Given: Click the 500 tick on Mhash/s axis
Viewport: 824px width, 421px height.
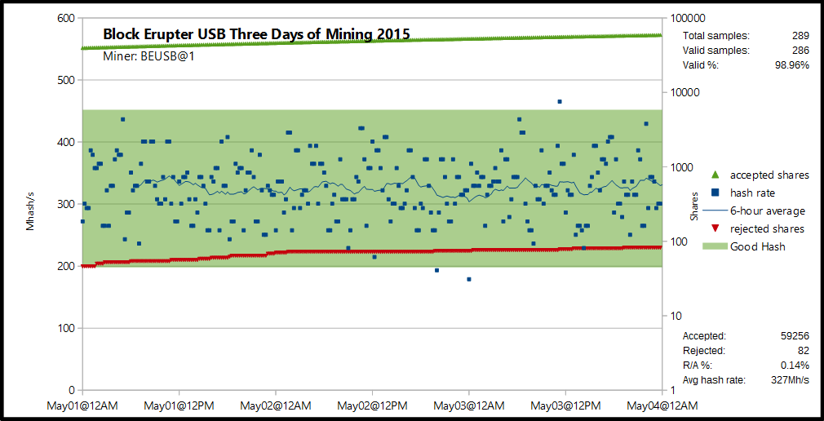Looking at the screenshot, I should click(67, 80).
